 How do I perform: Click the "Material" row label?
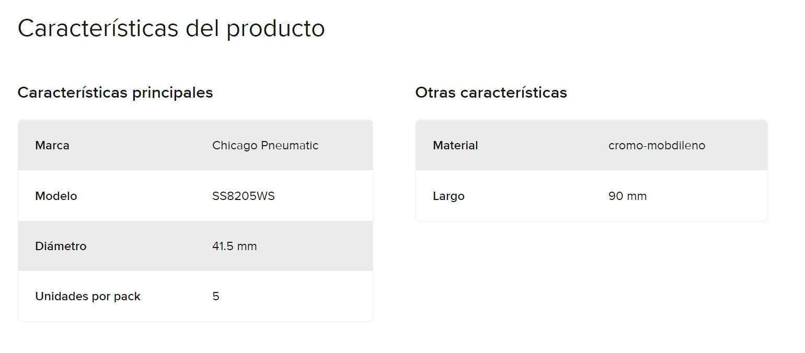tap(455, 145)
